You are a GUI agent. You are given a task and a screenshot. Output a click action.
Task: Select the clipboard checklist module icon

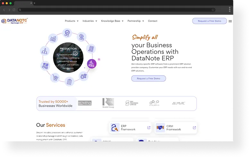pos(69,82)
